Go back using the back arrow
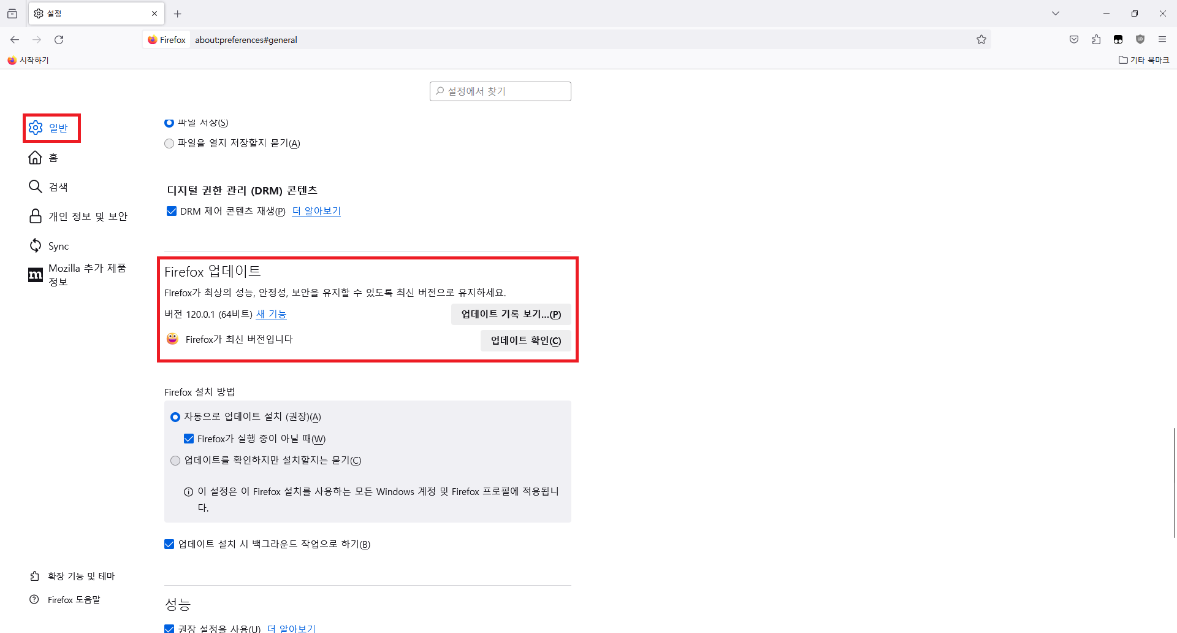 coord(15,40)
